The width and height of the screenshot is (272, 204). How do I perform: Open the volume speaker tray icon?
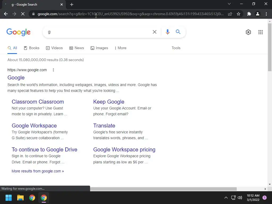click(240, 198)
